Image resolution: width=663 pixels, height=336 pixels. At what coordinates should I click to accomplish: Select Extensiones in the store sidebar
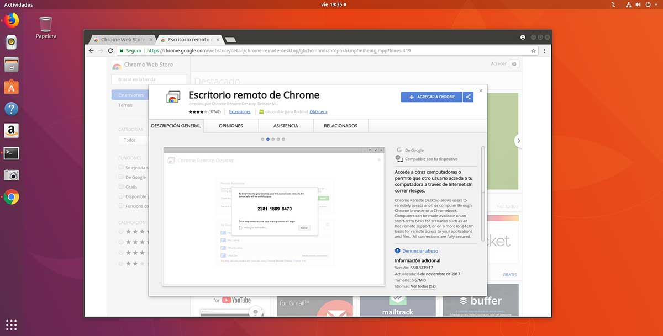point(130,95)
